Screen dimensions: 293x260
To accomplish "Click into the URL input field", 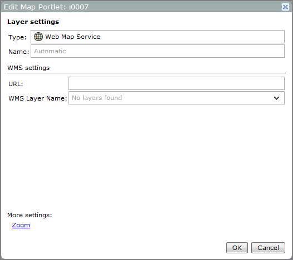I will 177,83.
